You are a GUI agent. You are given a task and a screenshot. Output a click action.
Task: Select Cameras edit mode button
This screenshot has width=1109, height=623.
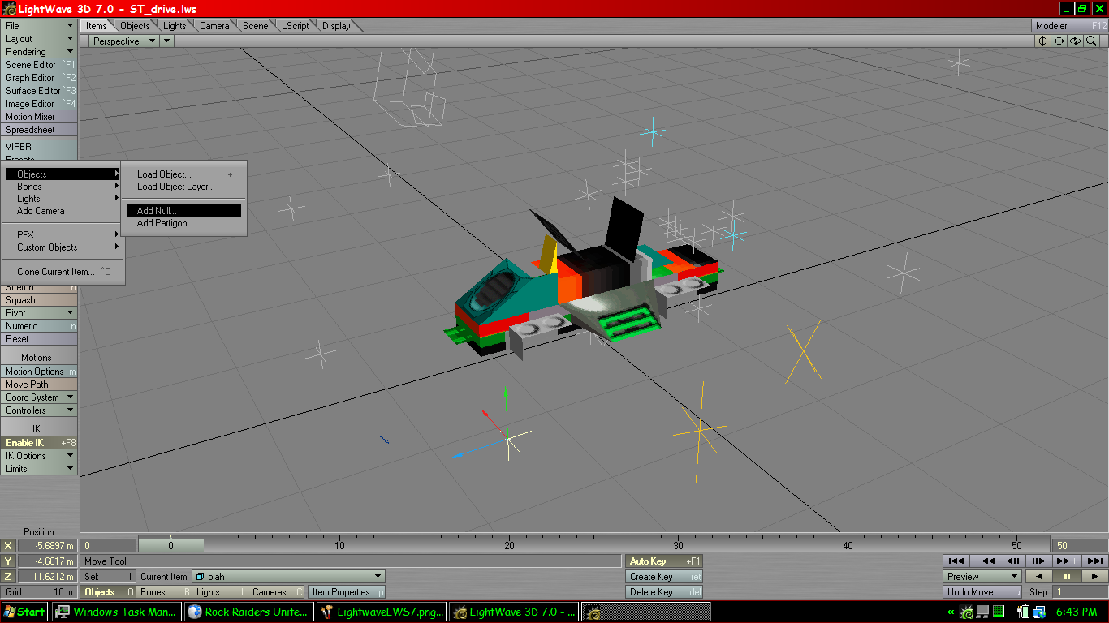click(x=277, y=592)
